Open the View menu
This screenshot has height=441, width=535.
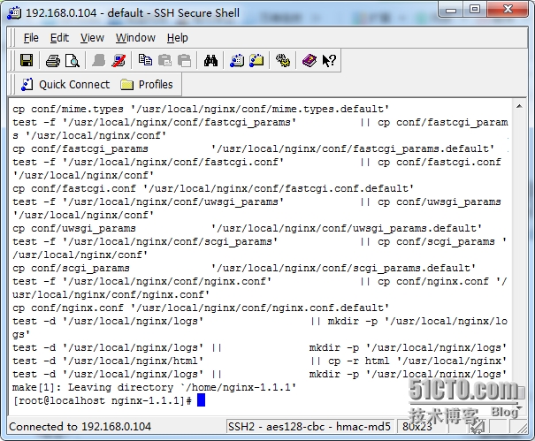pyautogui.click(x=92, y=37)
